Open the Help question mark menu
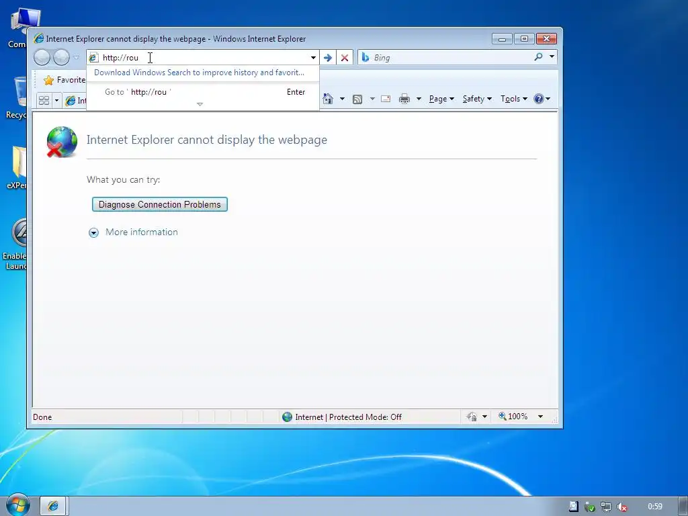Image resolution: width=688 pixels, height=516 pixels. click(542, 99)
